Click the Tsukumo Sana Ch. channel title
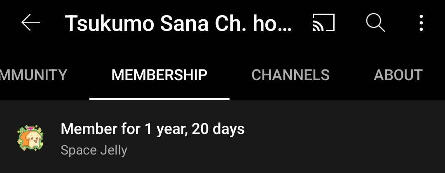The image size is (445, 173). click(x=178, y=23)
